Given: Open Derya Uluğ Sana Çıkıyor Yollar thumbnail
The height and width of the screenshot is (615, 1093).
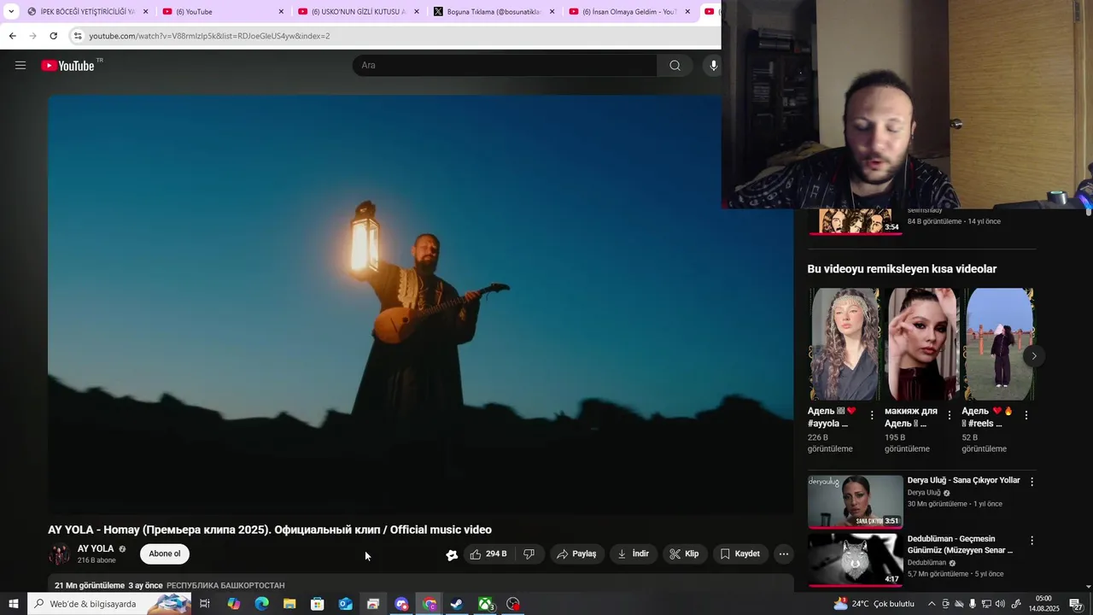Looking at the screenshot, I should [855, 501].
